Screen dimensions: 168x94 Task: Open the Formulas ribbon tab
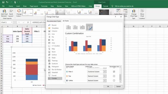click(x=44, y=6)
